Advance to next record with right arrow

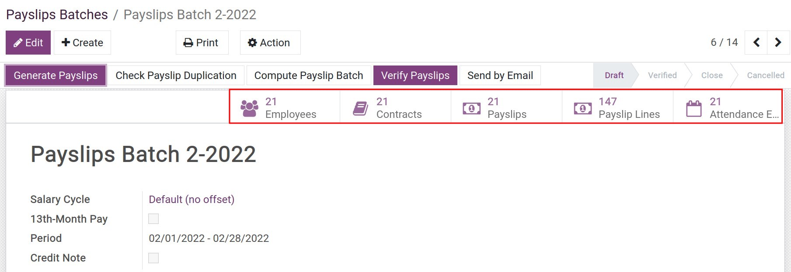click(x=778, y=42)
